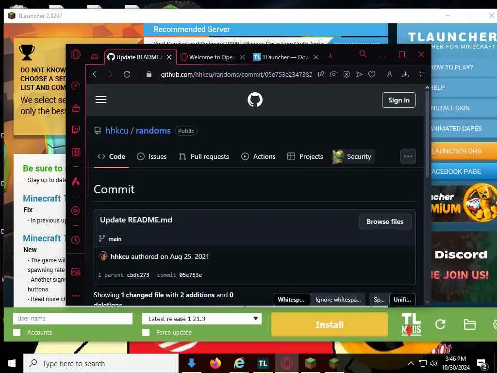
Task: Open GX Control speedometer sidebar icon
Action: [76, 85]
